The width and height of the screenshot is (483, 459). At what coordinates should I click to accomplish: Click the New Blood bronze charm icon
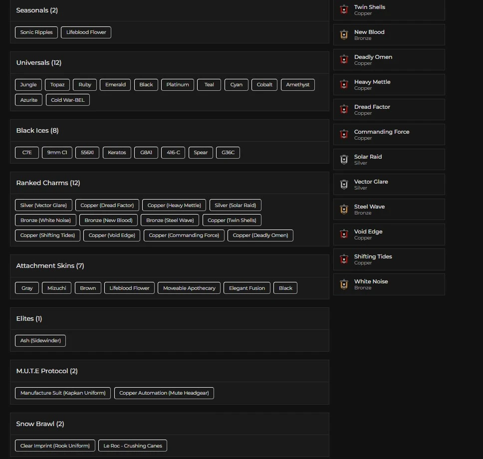344,35
